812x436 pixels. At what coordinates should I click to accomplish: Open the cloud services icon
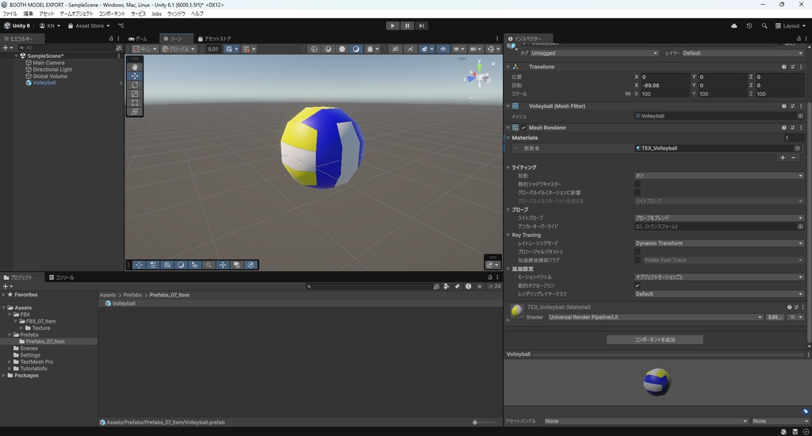pos(733,25)
